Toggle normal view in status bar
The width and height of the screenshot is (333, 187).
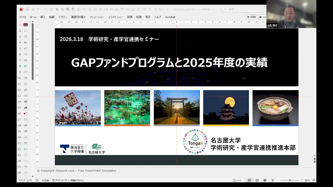pyautogui.click(x=249, y=180)
